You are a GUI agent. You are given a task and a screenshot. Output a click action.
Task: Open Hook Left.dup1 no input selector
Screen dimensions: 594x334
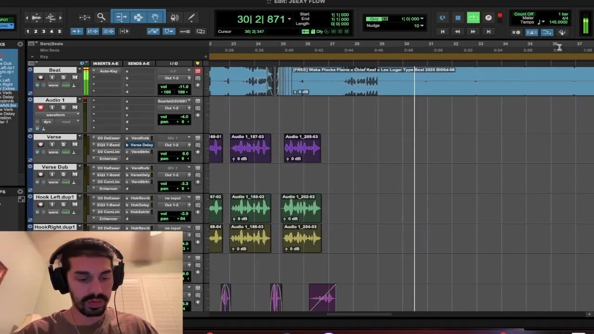point(174,198)
